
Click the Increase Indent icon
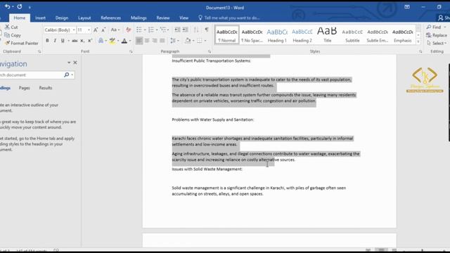click(x=186, y=30)
